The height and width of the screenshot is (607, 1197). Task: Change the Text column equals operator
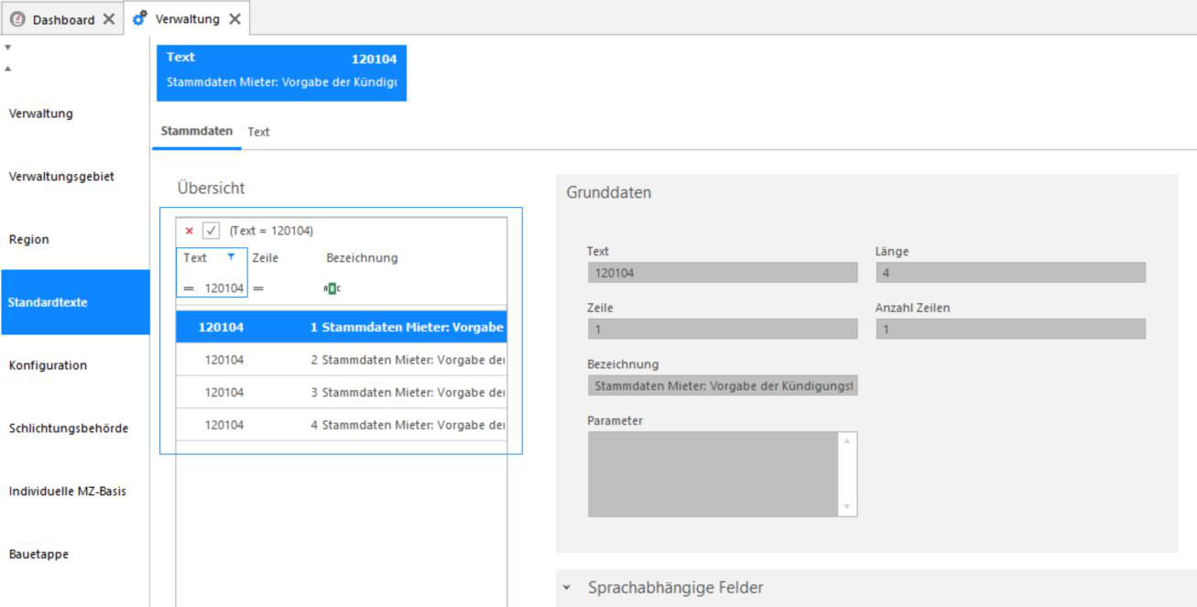click(x=189, y=288)
